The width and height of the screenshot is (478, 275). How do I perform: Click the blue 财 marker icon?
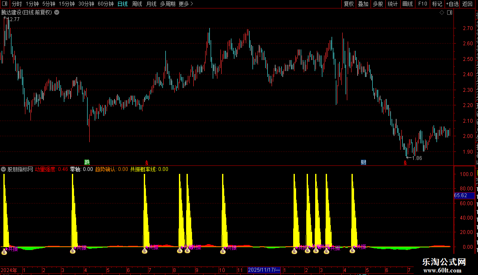click(x=363, y=162)
